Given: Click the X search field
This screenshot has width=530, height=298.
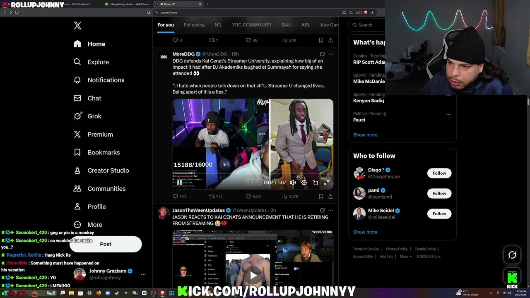Looking at the screenshot, I should pyautogui.click(x=366, y=25).
